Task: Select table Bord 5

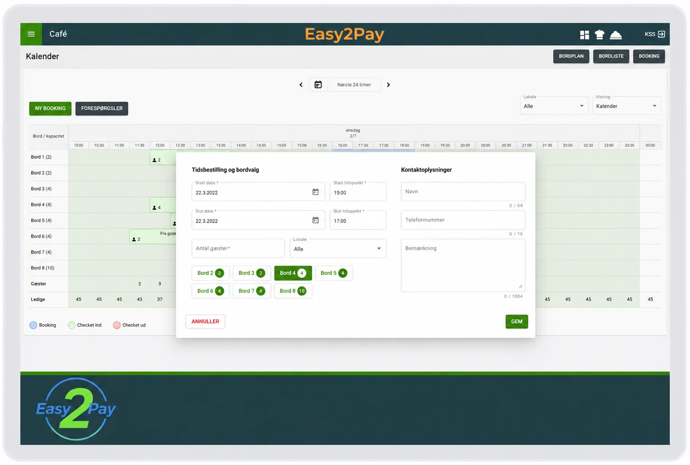Action: 334,273
